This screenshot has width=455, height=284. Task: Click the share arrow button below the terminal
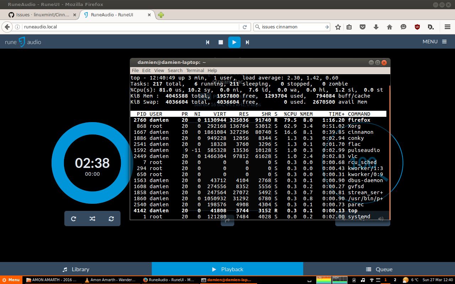click(x=227, y=221)
